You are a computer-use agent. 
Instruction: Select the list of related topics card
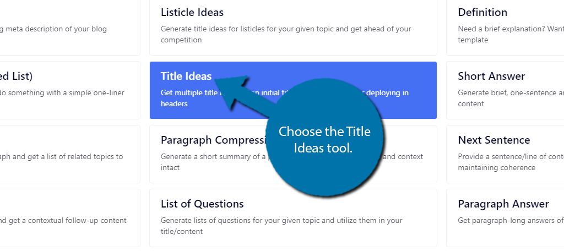[x=70, y=154]
